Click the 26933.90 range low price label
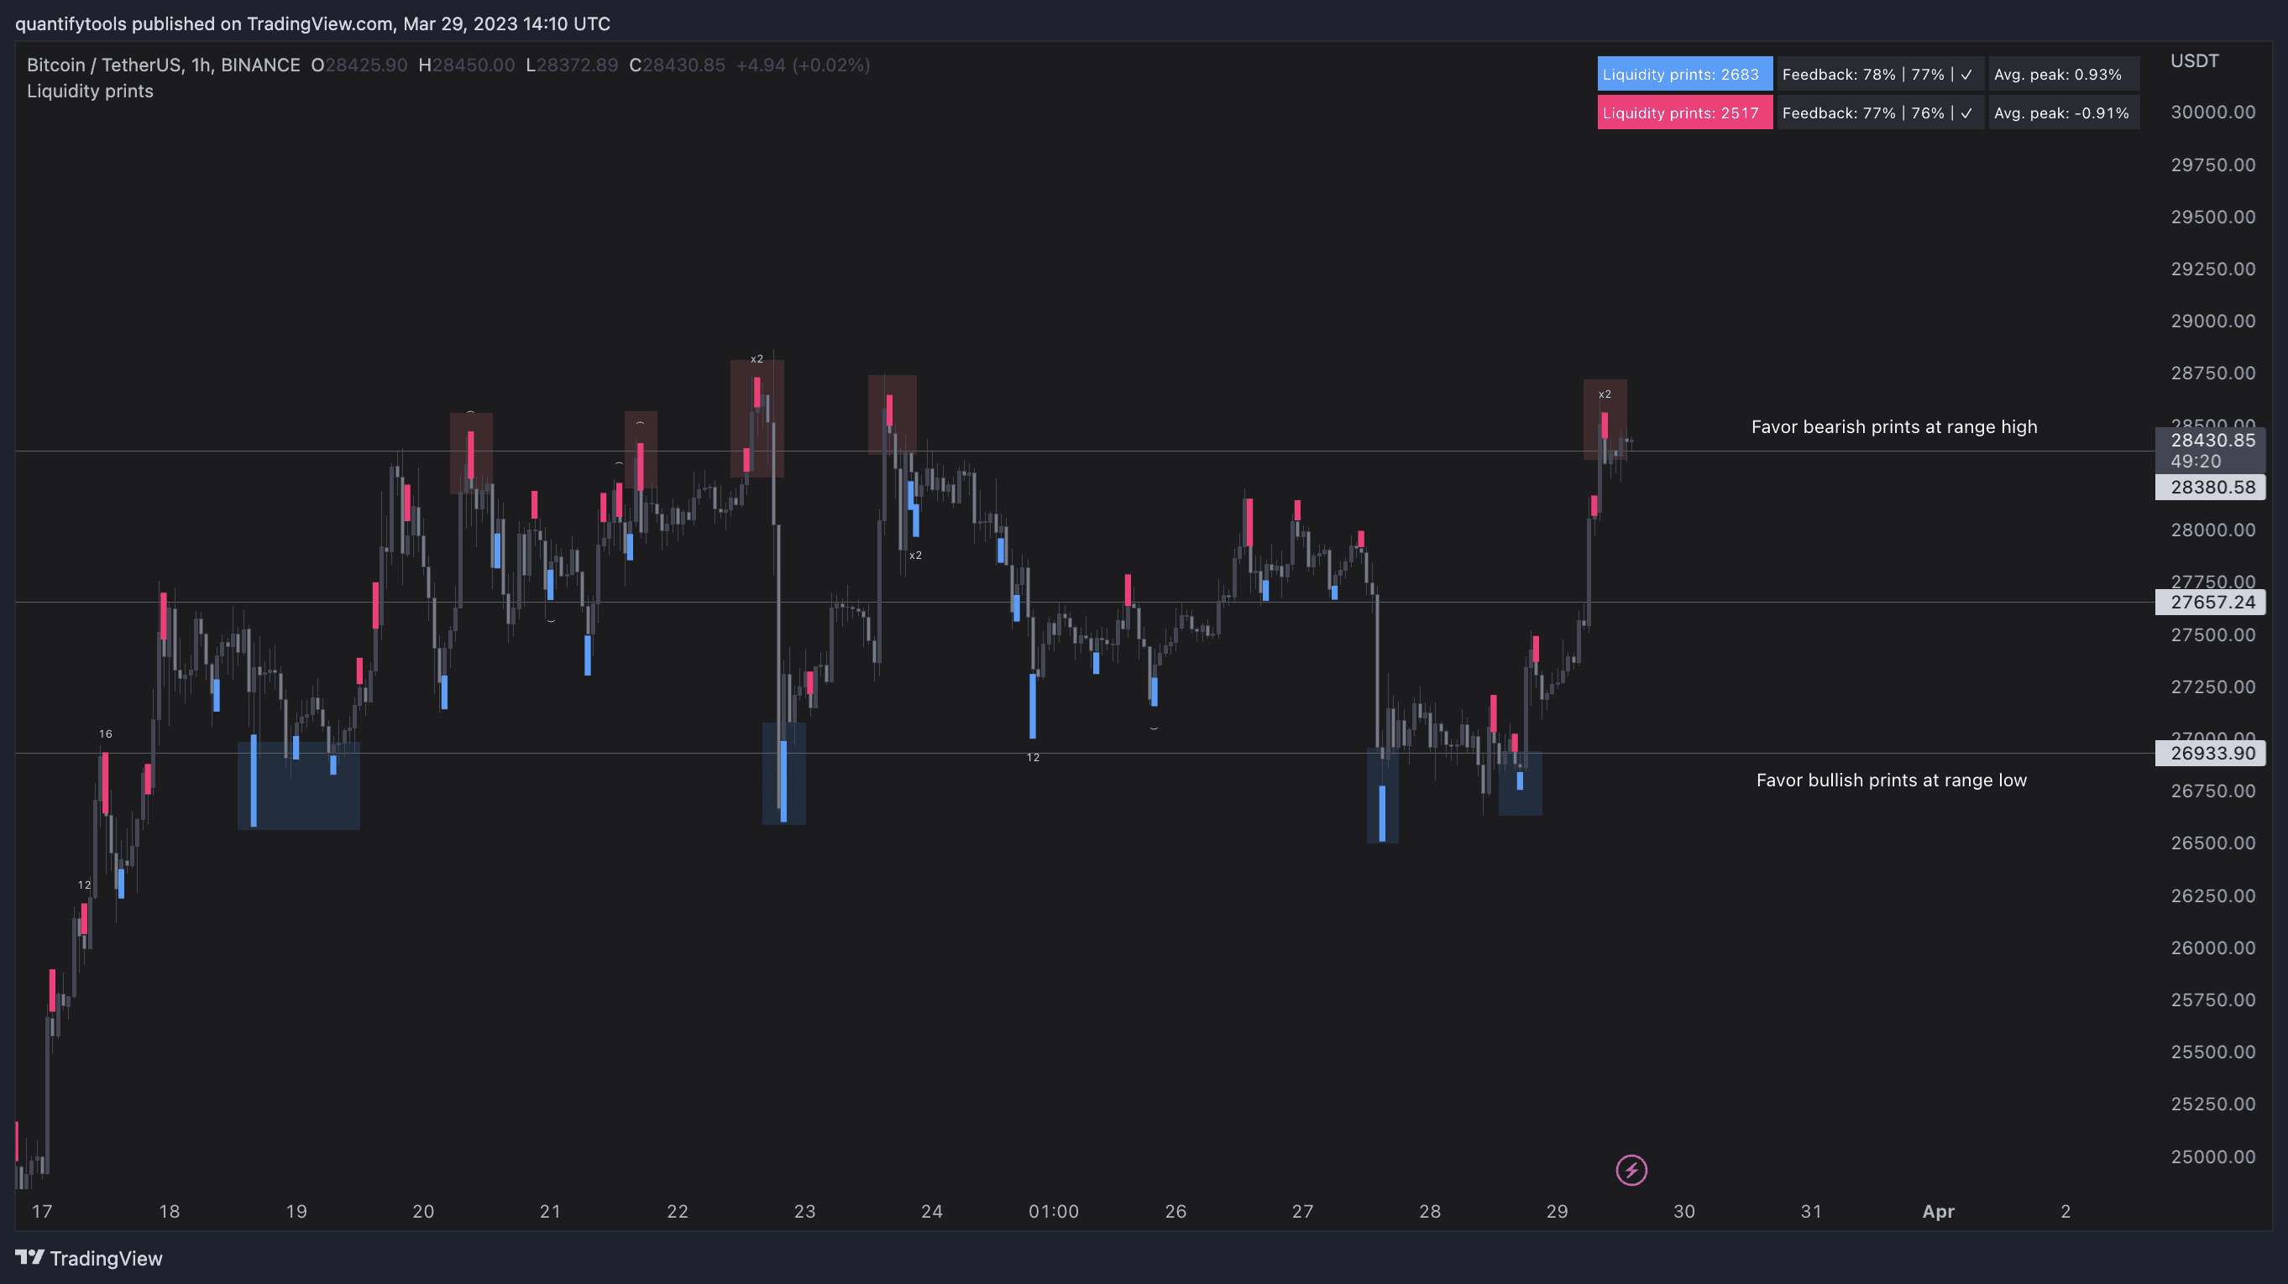Viewport: 2288px width, 1284px height. 2212,753
